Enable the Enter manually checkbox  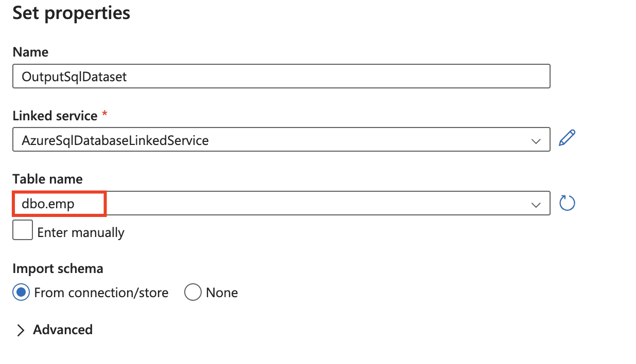(x=23, y=230)
